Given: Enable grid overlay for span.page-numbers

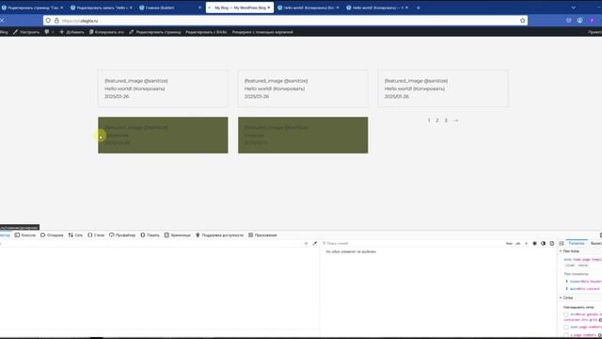Looking at the screenshot, I should tap(566, 327).
